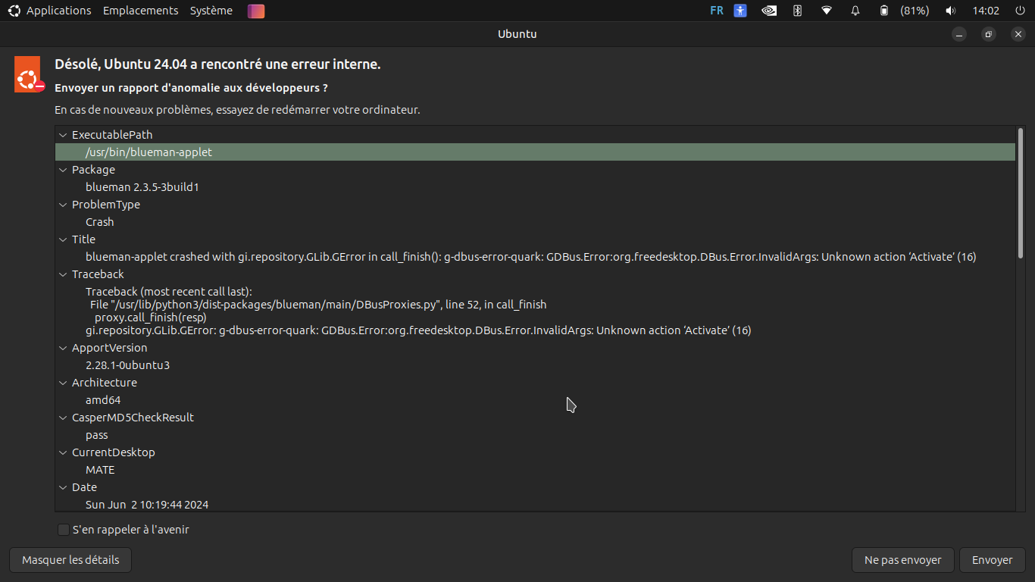Click the battery indicator icon
Viewport: 1035px width, 582px height.
click(883, 11)
